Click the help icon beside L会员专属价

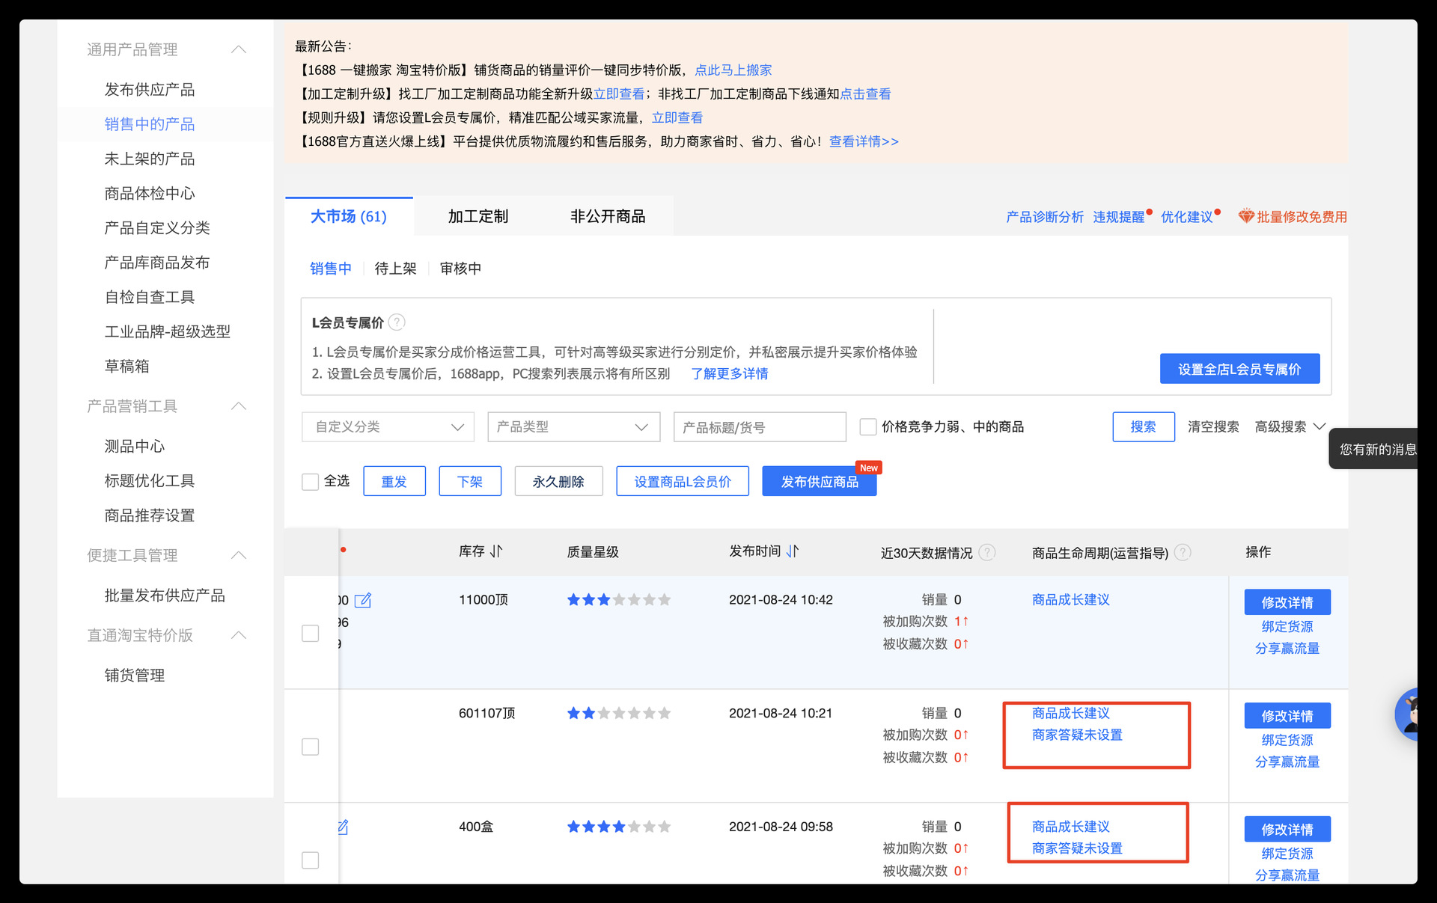pos(397,322)
